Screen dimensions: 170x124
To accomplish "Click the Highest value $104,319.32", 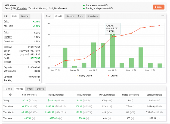I will tap(34, 54).
